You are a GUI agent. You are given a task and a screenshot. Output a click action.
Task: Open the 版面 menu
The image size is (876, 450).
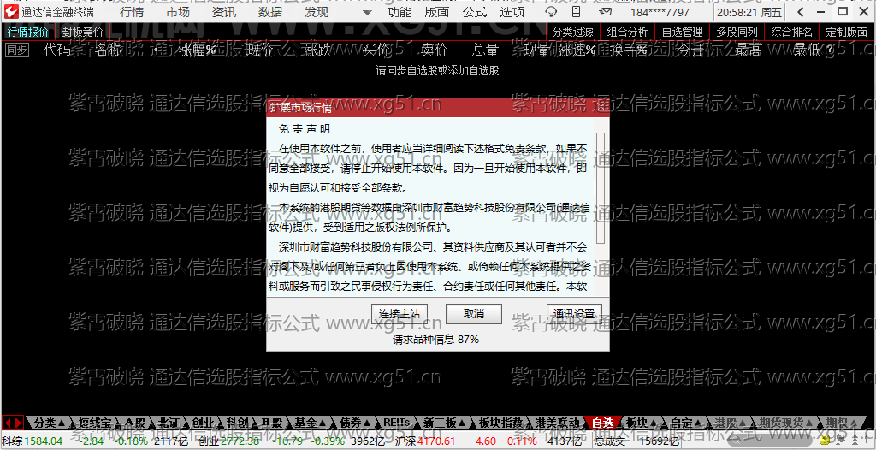tap(436, 12)
